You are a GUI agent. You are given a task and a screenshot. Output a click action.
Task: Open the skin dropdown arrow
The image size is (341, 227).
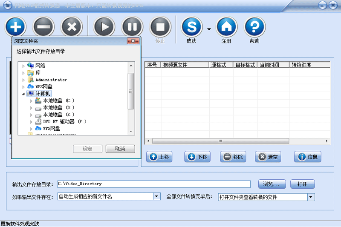coord(209,29)
